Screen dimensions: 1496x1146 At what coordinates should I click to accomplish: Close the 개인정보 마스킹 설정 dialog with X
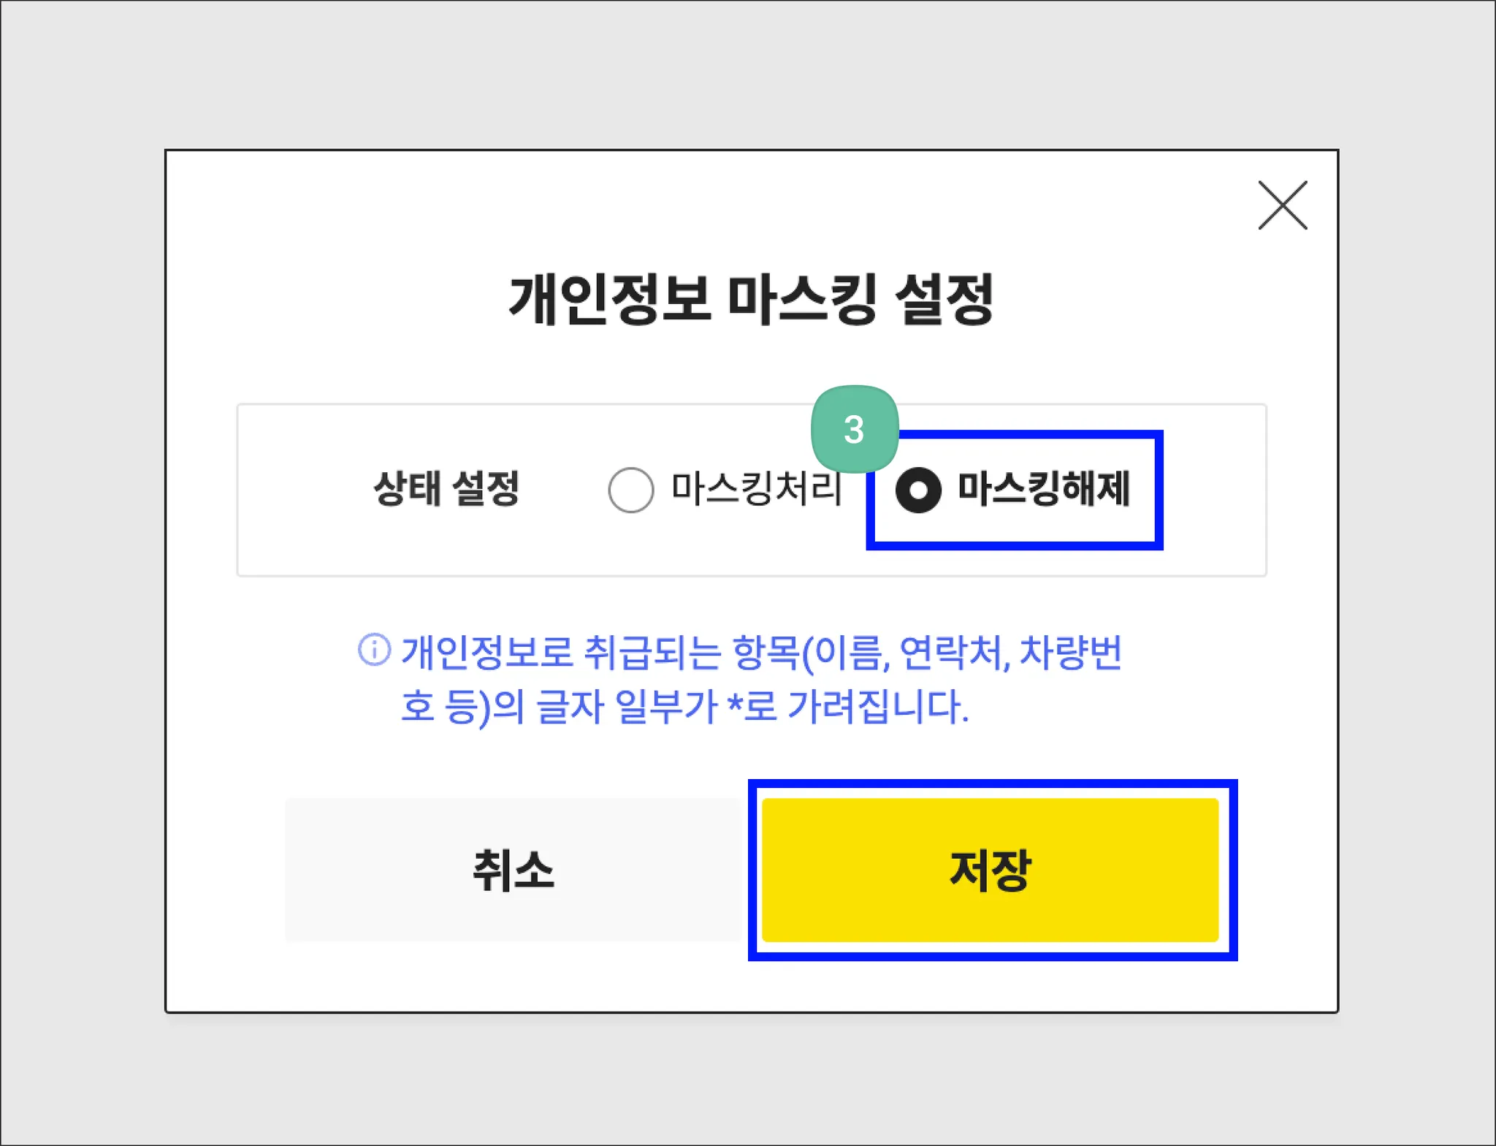tap(1282, 205)
